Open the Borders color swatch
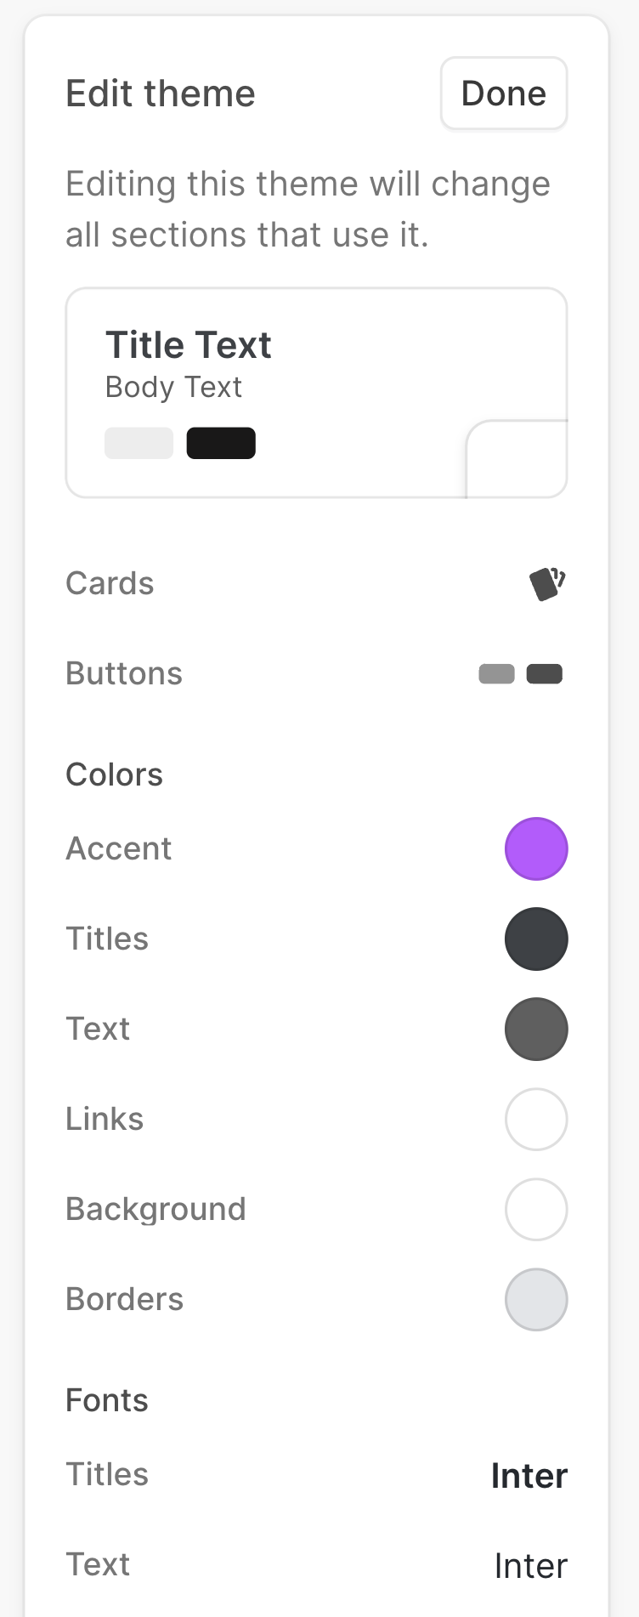The width and height of the screenshot is (639, 1617). pyautogui.click(x=536, y=1299)
